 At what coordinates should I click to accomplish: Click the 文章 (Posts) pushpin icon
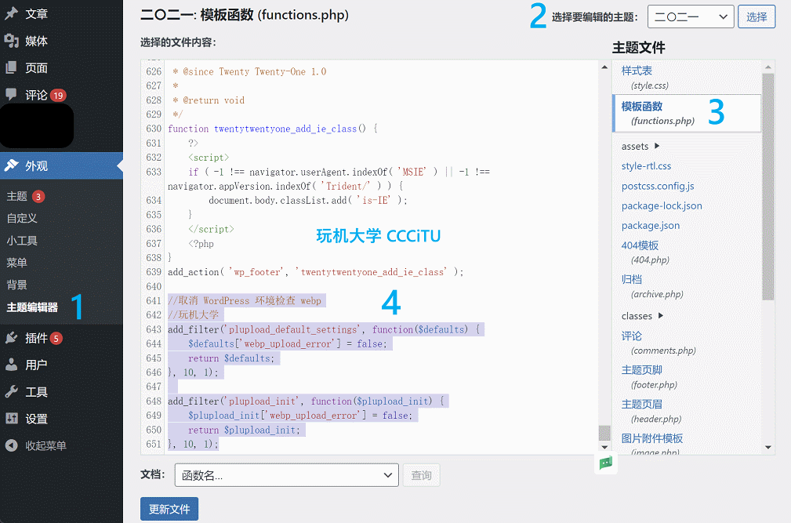[10, 14]
